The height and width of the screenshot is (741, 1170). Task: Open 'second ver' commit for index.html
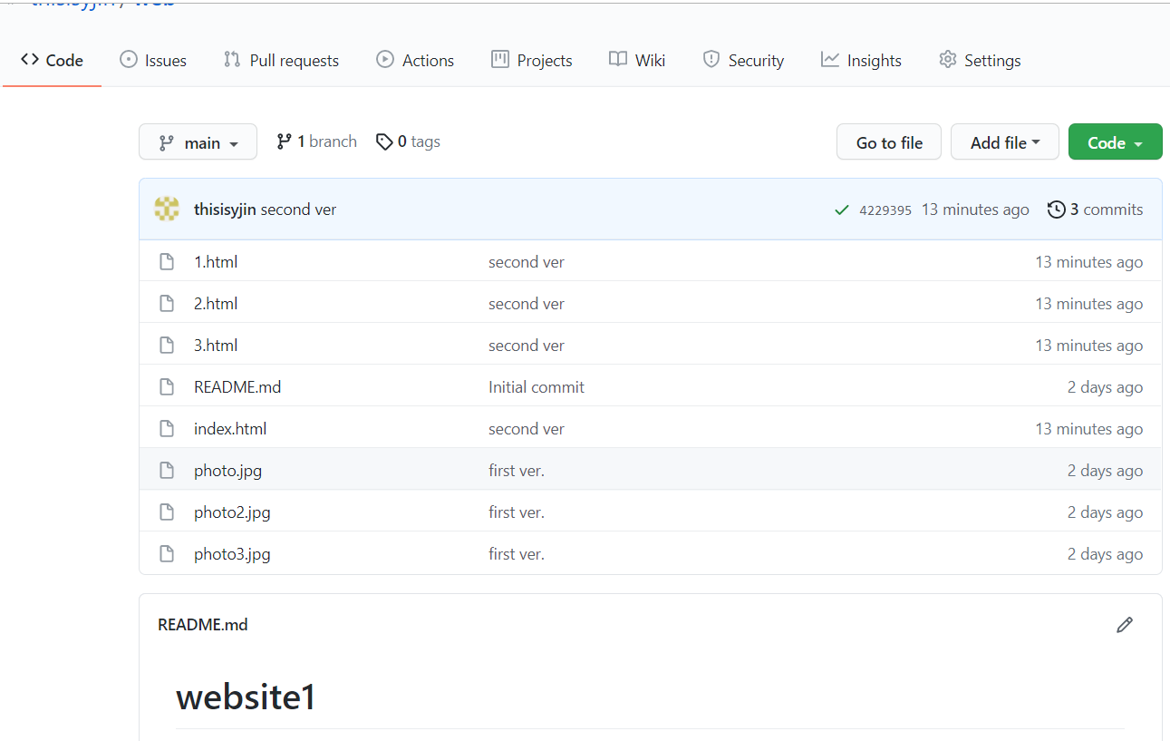[x=527, y=429]
